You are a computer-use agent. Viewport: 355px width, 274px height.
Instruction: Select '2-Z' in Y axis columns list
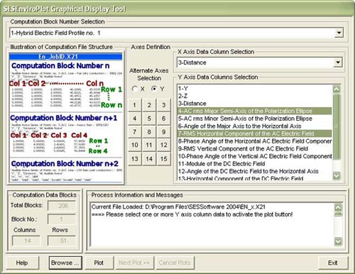(255, 96)
